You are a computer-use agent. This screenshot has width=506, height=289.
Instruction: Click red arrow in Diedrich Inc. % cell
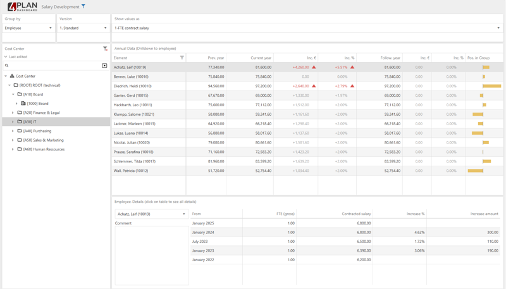[352, 86]
